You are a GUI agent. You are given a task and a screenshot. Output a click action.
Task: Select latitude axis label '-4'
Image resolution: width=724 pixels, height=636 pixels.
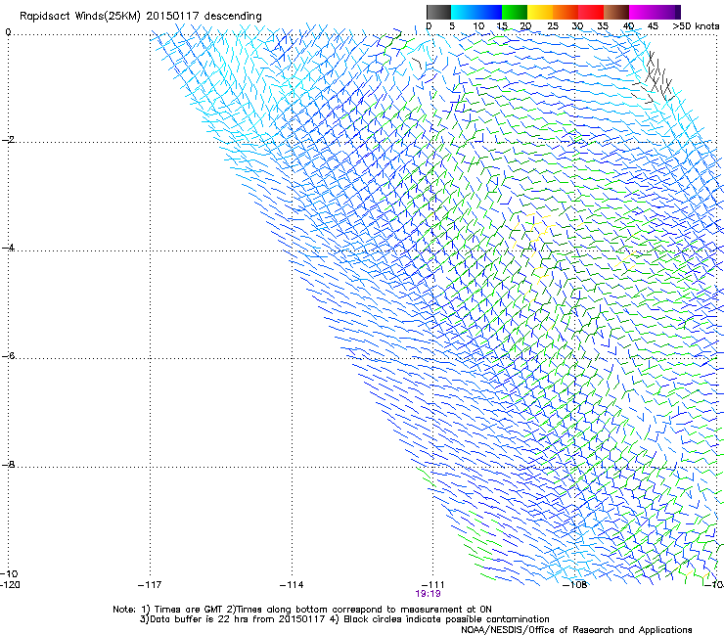click(8, 248)
